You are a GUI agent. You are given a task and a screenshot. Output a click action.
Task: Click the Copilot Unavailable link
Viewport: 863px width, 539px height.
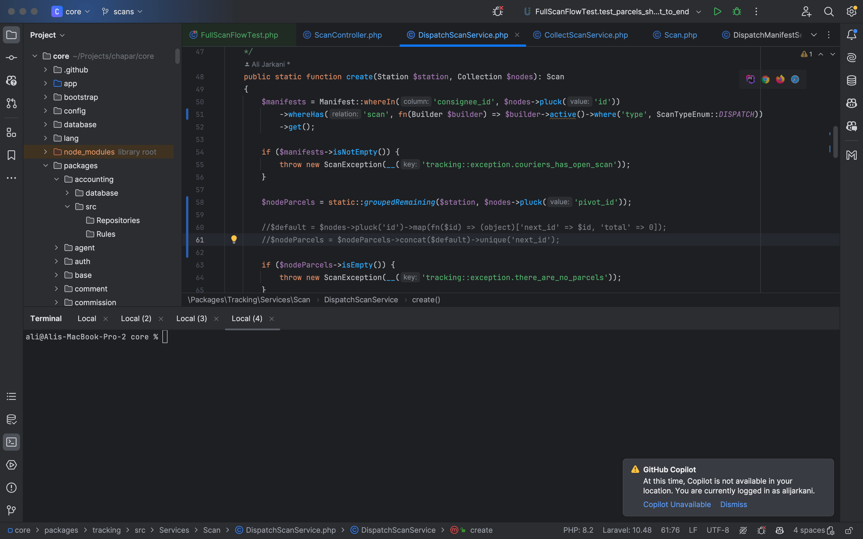(x=676, y=504)
